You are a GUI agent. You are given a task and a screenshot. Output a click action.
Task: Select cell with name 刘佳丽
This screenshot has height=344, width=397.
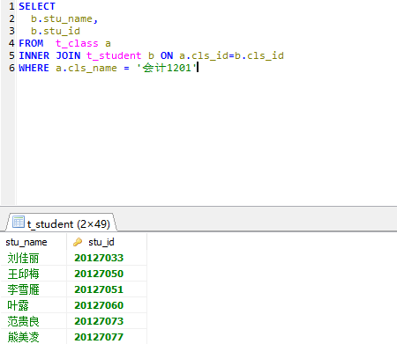34,258
